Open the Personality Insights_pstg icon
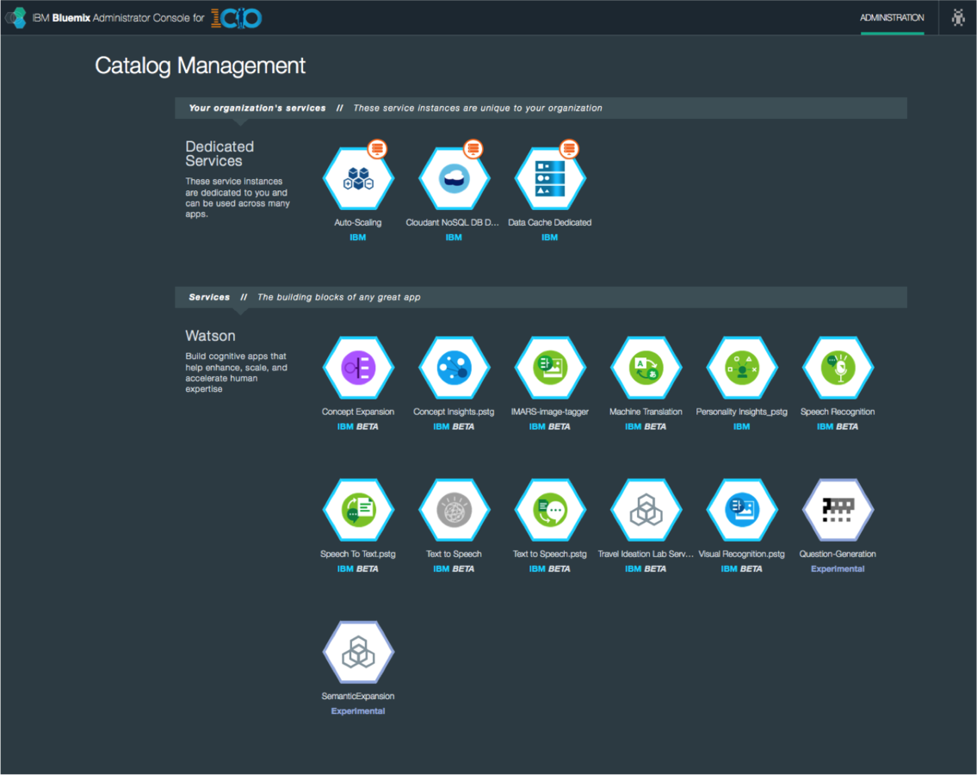The width and height of the screenshot is (977, 775). tap(742, 368)
